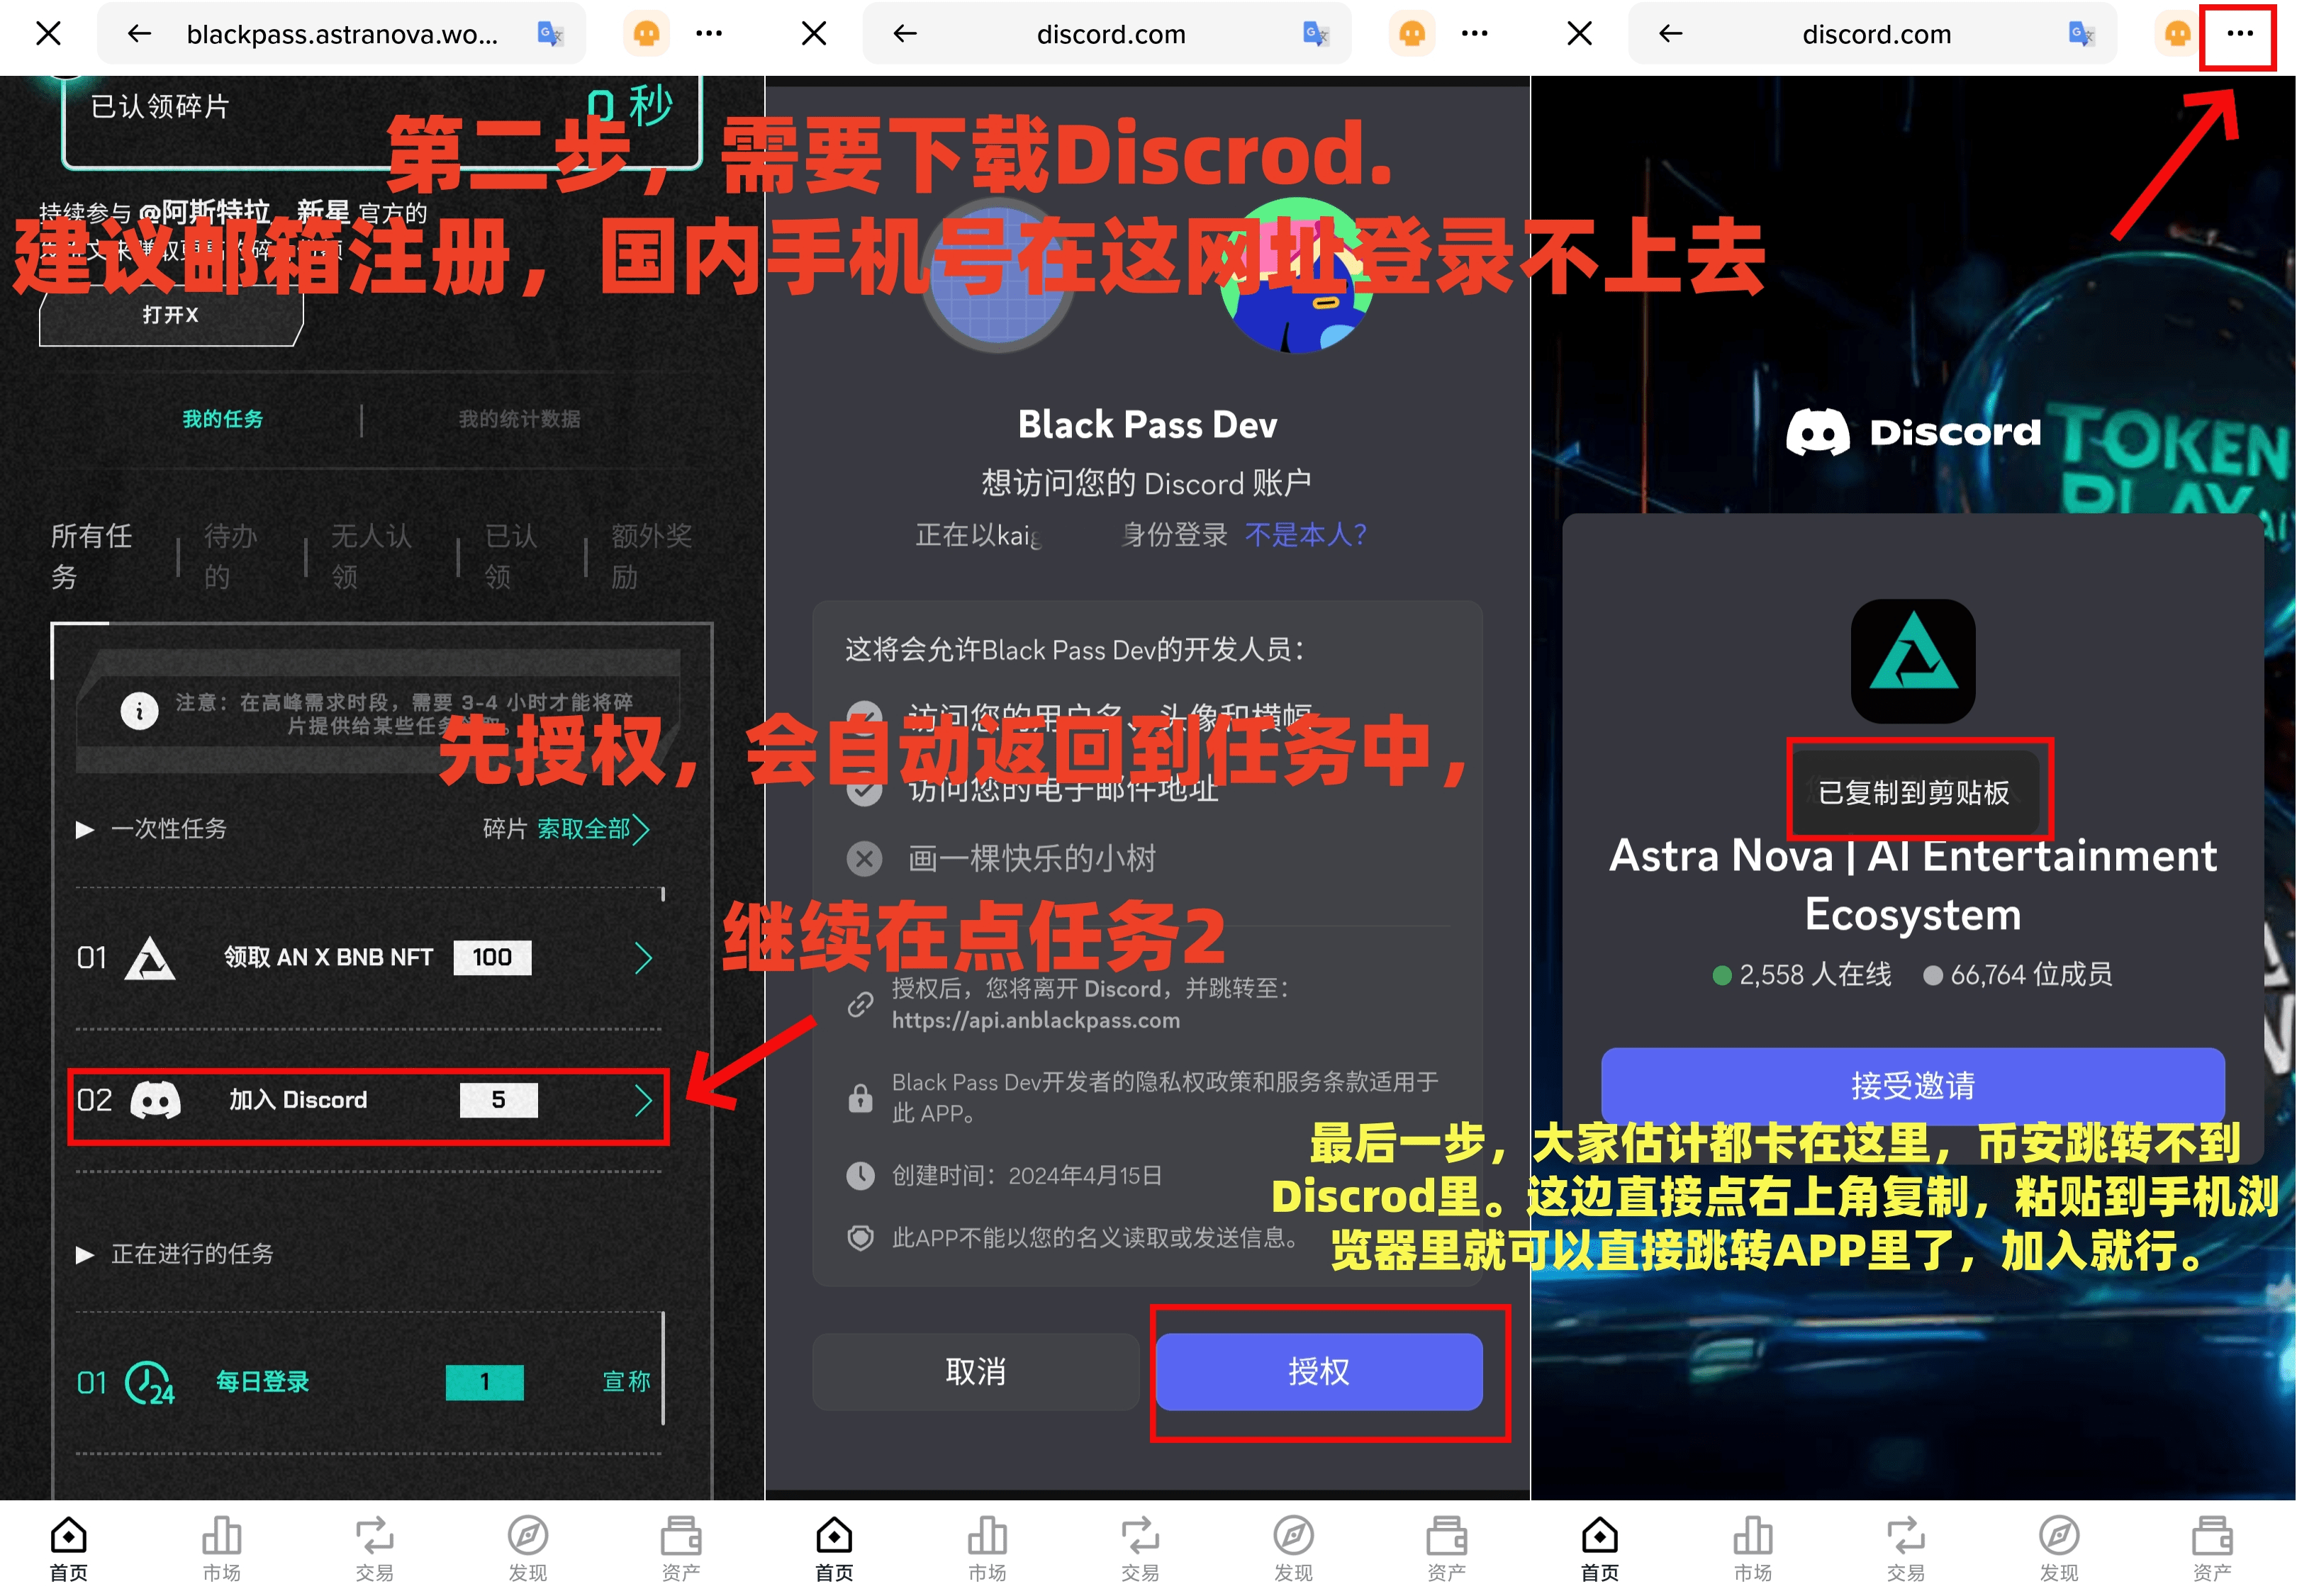This screenshot has height=1596, width=2297.
Task: Open the 加入 Discord task chevron
Action: click(643, 1101)
